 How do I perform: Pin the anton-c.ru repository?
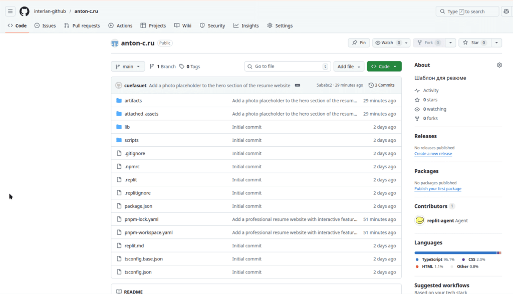pos(359,43)
